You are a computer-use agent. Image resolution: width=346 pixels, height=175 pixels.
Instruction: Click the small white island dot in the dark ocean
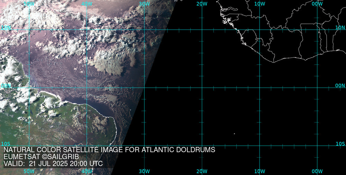[234, 134]
